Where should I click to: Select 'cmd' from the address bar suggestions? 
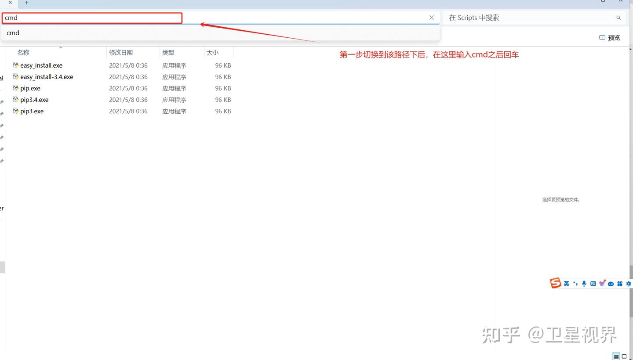13,32
